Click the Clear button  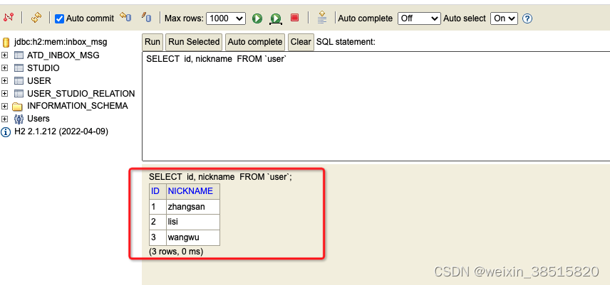301,42
